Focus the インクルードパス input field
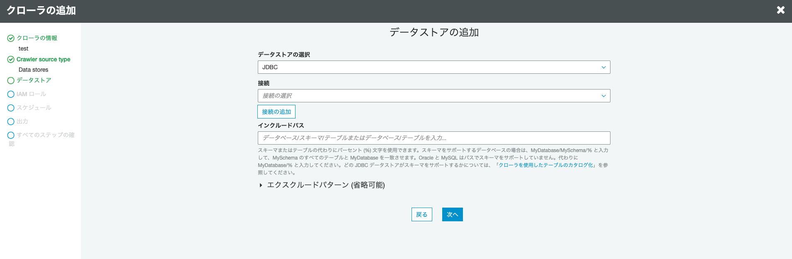Screen dimensions: 792x259 click(x=434, y=138)
